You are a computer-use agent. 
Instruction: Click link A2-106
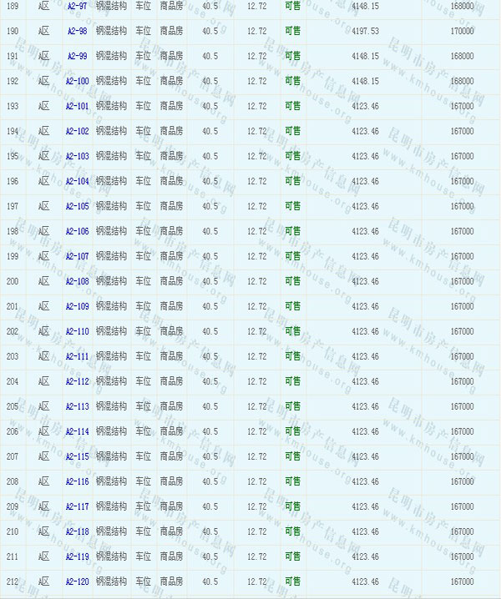point(77,231)
